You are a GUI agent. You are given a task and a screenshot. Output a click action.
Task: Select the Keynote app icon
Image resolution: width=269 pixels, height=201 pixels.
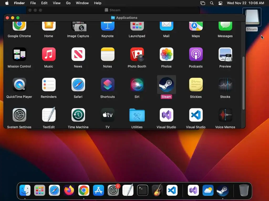[x=107, y=26]
